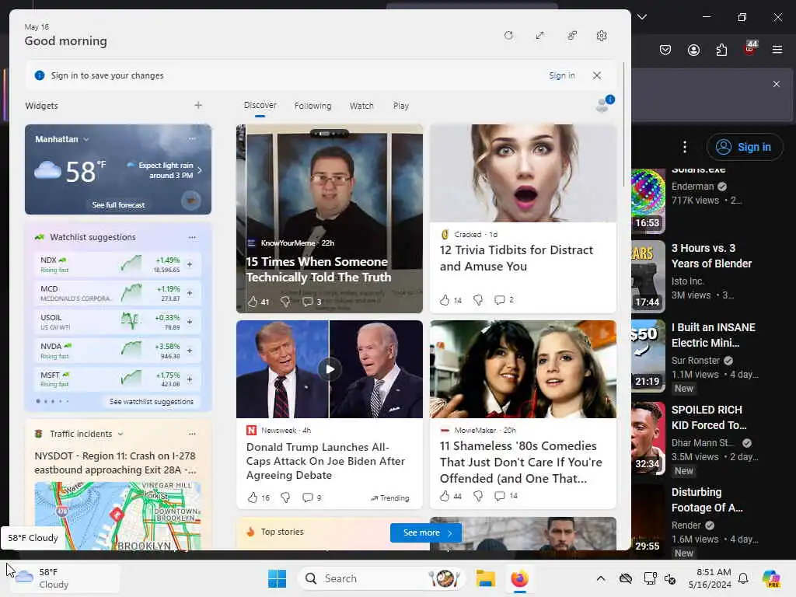Open Copilot preview icon in taskbar
Viewport: 796px width, 597px height.
[770, 578]
